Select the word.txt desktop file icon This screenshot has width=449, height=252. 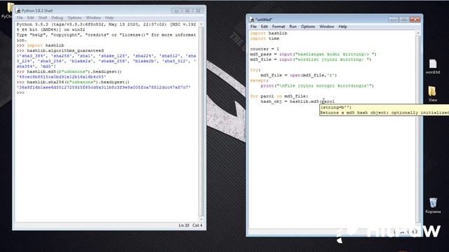click(x=433, y=66)
